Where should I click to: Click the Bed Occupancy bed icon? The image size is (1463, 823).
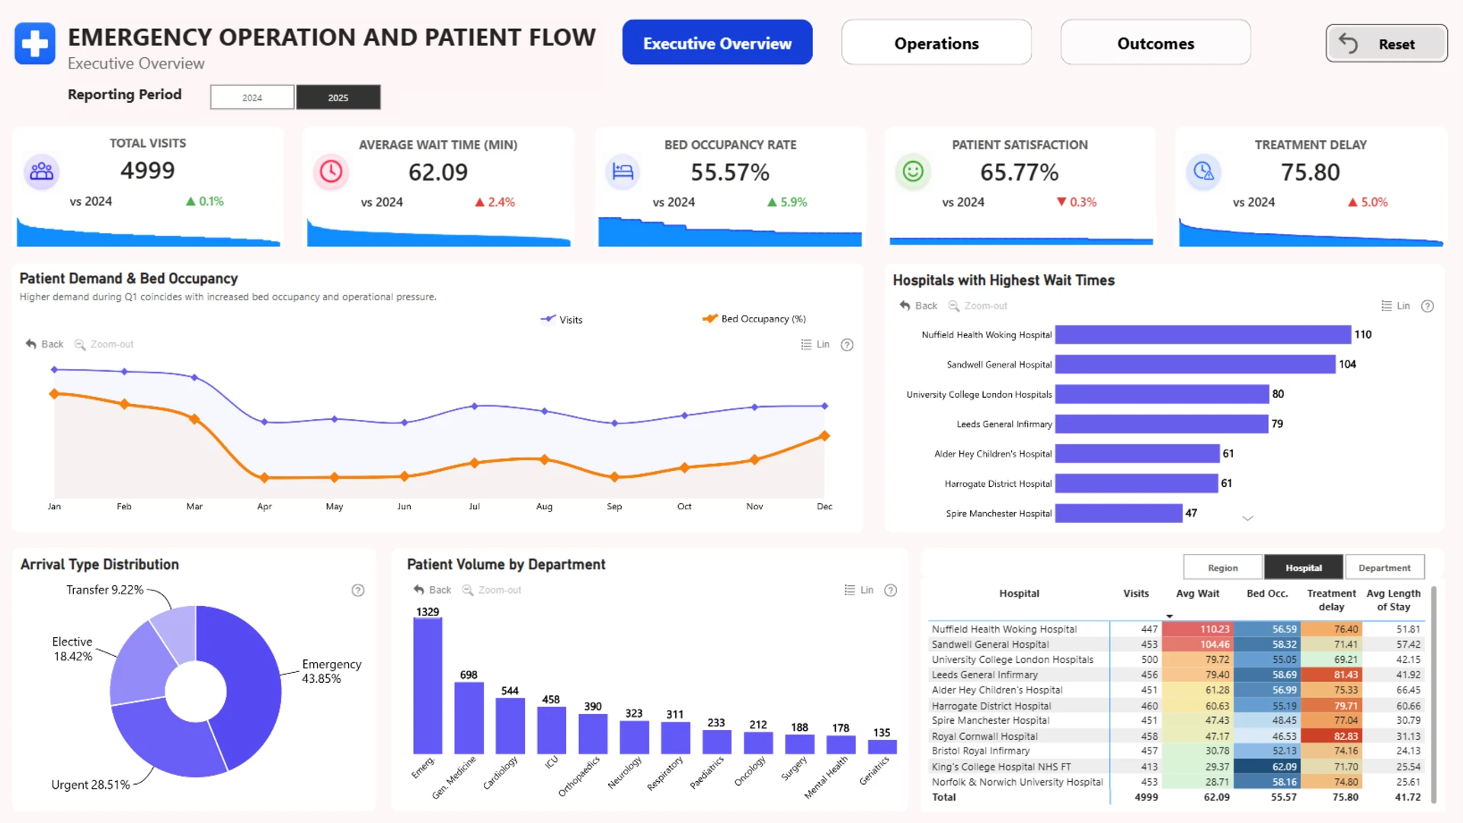(623, 171)
